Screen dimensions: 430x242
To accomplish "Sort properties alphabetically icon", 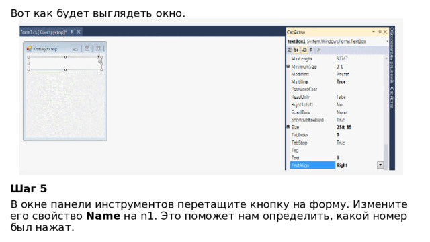I will click(x=296, y=50).
